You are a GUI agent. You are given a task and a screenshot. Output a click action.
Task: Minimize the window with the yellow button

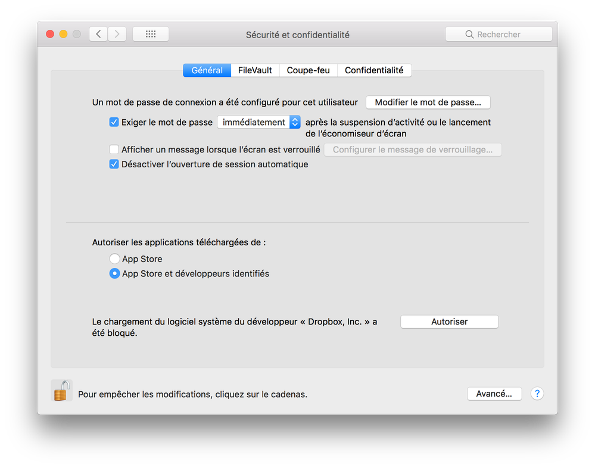pos(63,34)
